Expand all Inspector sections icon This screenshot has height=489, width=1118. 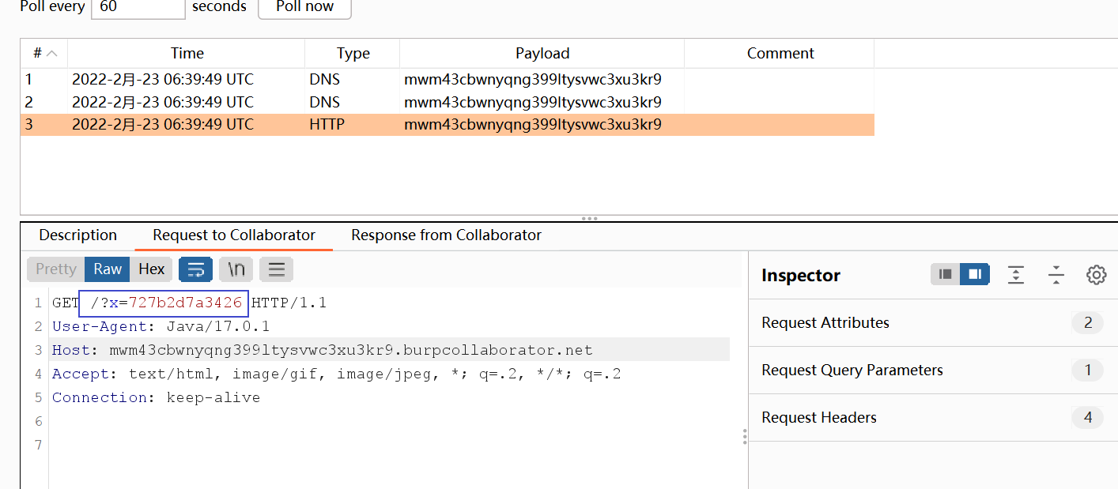1016,275
